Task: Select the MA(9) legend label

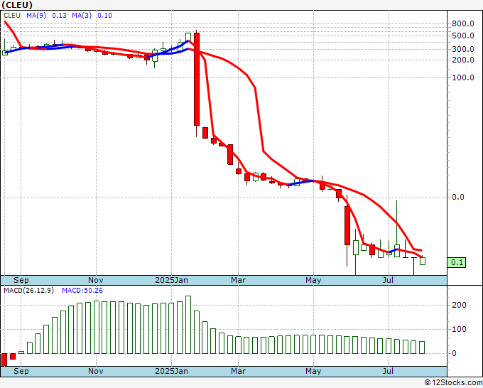Action: coord(36,16)
